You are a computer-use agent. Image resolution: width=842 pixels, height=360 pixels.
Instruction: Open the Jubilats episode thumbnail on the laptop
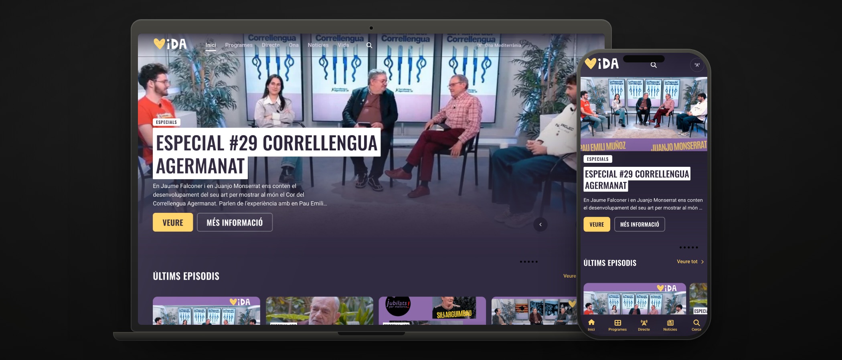432,310
